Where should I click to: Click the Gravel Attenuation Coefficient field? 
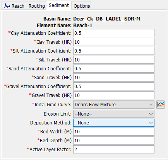click(114, 87)
